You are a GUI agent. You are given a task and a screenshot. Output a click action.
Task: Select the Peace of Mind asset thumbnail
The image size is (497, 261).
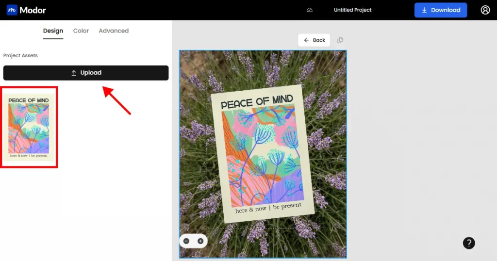coord(29,127)
